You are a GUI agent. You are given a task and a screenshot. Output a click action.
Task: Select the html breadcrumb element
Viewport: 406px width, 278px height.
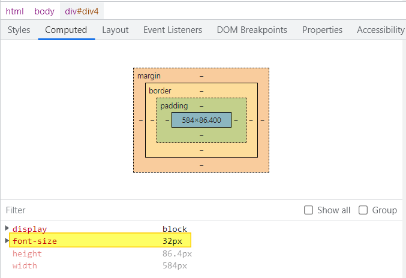coord(15,11)
